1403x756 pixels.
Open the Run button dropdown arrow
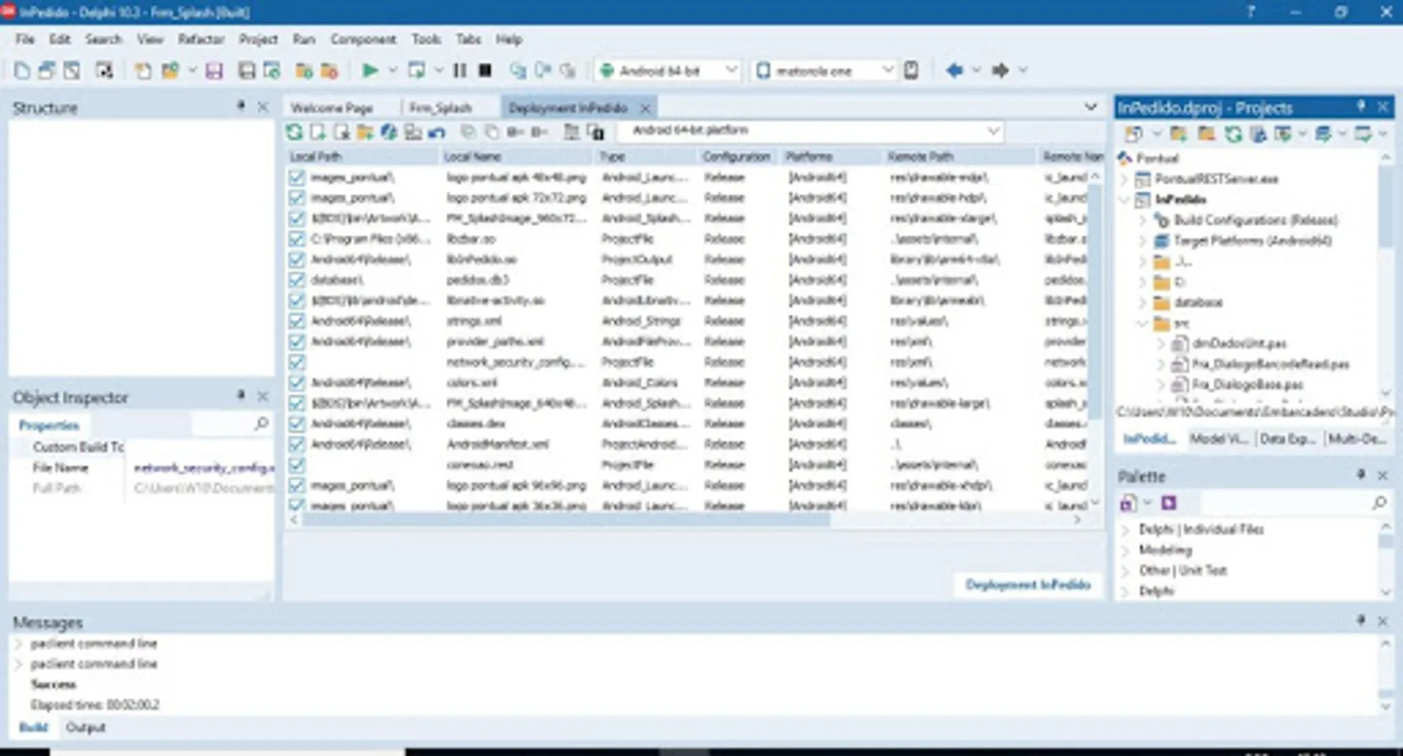[x=392, y=71]
